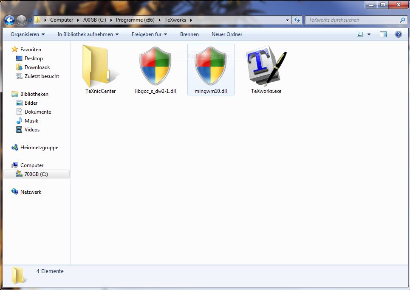This screenshot has width=410, height=290.
Task: Click TeXworks in the address breadcrumb
Action: click(x=175, y=20)
